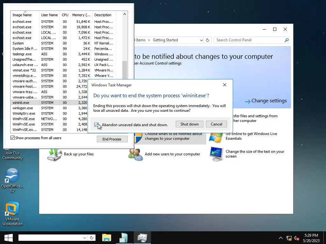Select the winlogon.exe process row
Viewport: 326px width, 244px height.
pos(49,108)
